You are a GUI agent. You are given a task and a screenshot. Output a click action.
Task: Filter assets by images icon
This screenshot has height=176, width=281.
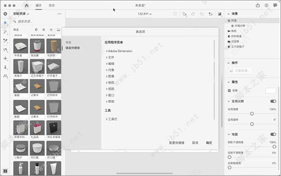pos(59,29)
